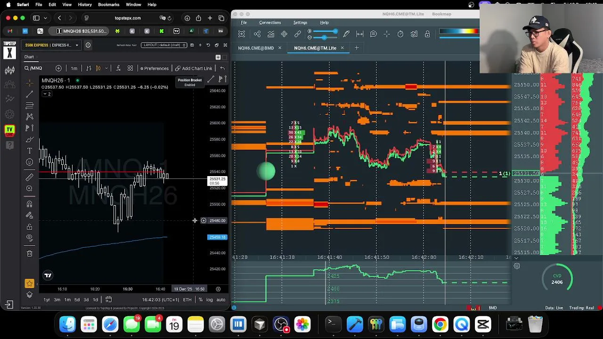Open Bookmap File menu
The width and height of the screenshot is (603, 339).
(244, 23)
